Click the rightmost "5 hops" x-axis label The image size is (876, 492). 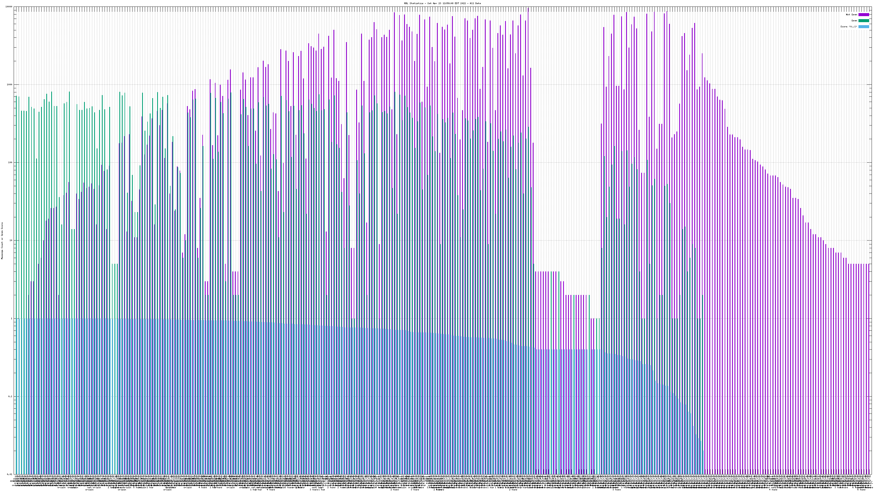(861, 490)
